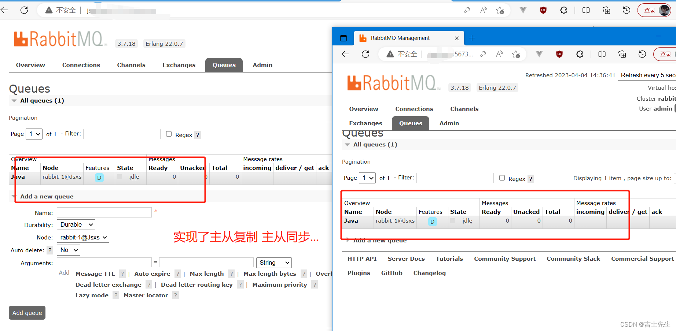
Task: Switch to Overview tab in left window
Action: (x=30, y=65)
